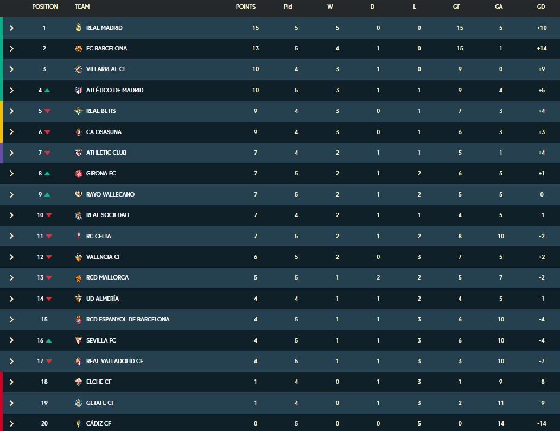Click the Athletic Club crest icon
The image size is (560, 431).
[79, 153]
